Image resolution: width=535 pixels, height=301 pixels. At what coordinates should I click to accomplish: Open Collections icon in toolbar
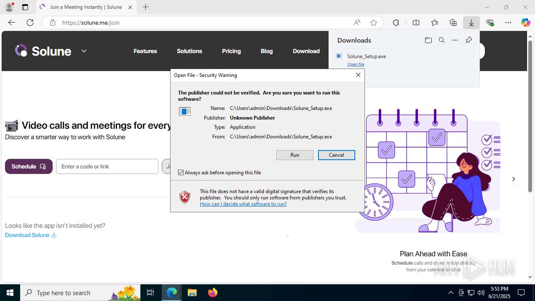pos(453,23)
